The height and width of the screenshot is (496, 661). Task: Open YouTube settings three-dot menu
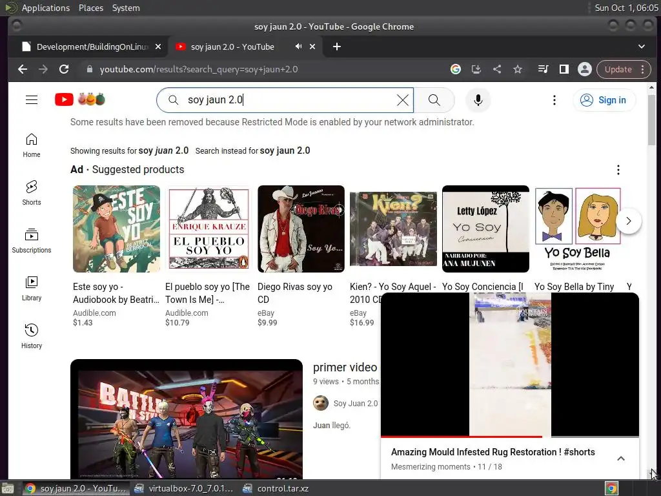pyautogui.click(x=554, y=100)
